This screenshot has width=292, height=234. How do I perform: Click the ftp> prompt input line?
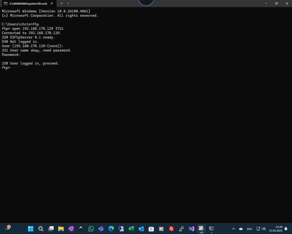6,68
